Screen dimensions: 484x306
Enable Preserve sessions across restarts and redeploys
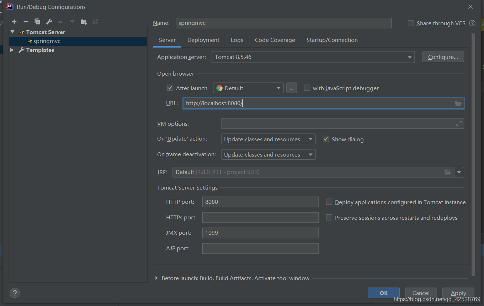329,218
